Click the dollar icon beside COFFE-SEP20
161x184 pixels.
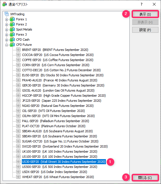[18, 60]
